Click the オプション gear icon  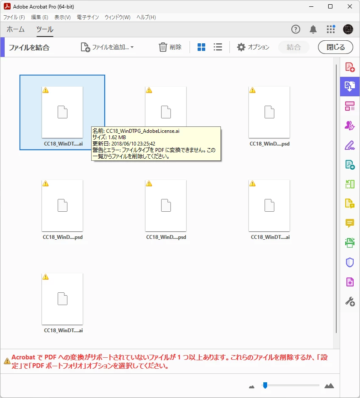(x=241, y=47)
